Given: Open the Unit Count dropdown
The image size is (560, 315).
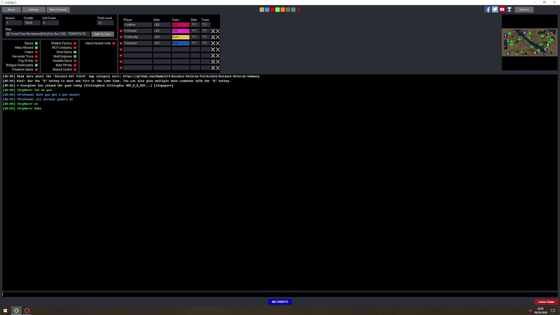Looking at the screenshot, I should (x=50, y=23).
